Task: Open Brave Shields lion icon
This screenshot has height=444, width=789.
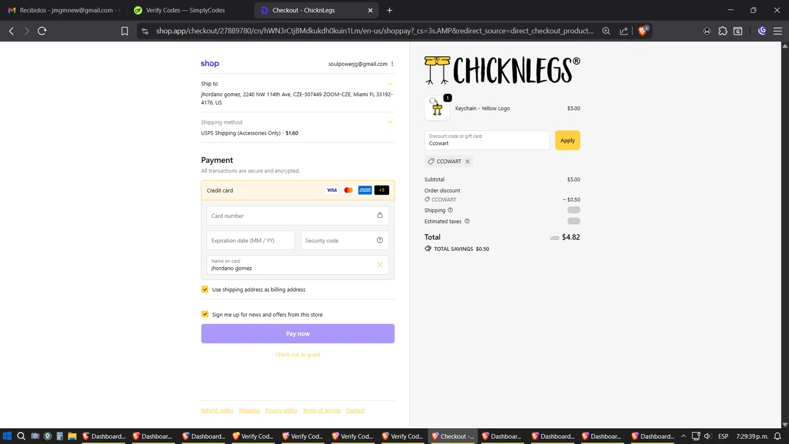Action: pos(642,31)
